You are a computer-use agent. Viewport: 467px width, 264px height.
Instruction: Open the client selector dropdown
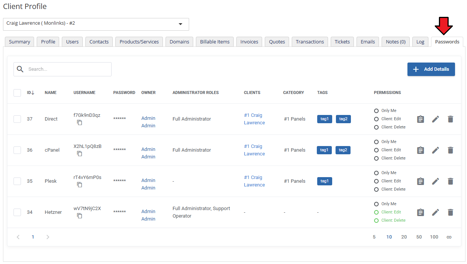(96, 24)
